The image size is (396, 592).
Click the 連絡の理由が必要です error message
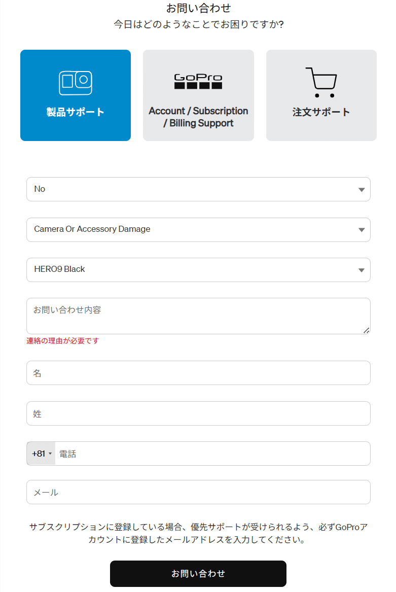tap(63, 340)
